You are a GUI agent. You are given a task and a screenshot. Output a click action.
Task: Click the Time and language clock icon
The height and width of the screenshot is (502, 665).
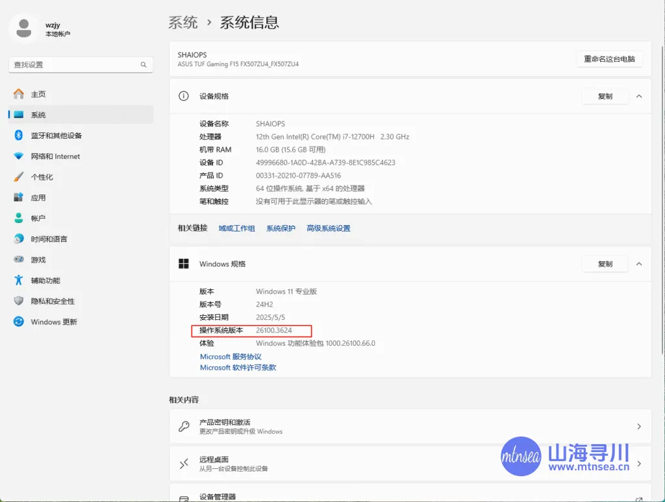[x=18, y=239]
